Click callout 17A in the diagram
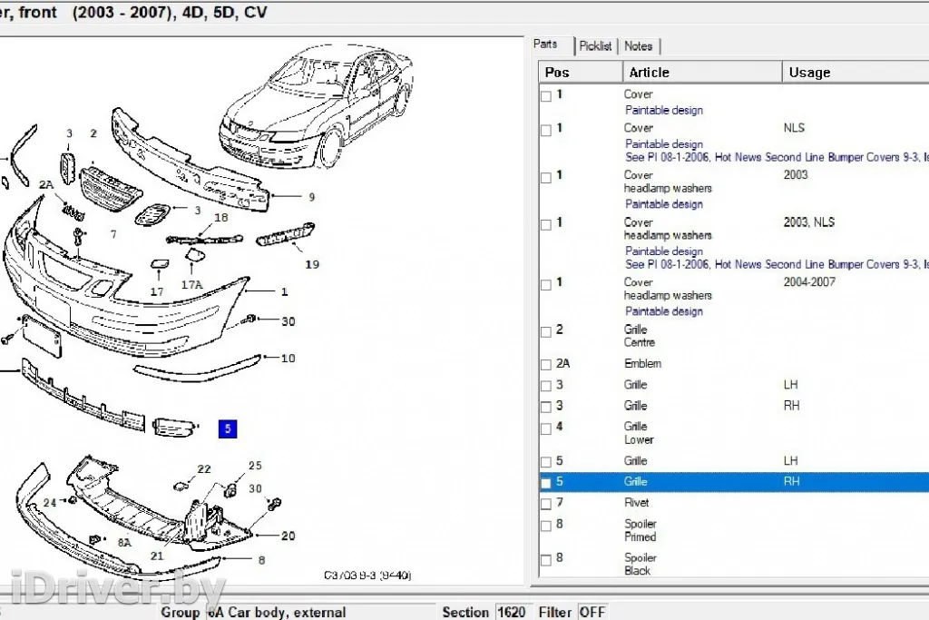The width and height of the screenshot is (929, 620). (192, 285)
